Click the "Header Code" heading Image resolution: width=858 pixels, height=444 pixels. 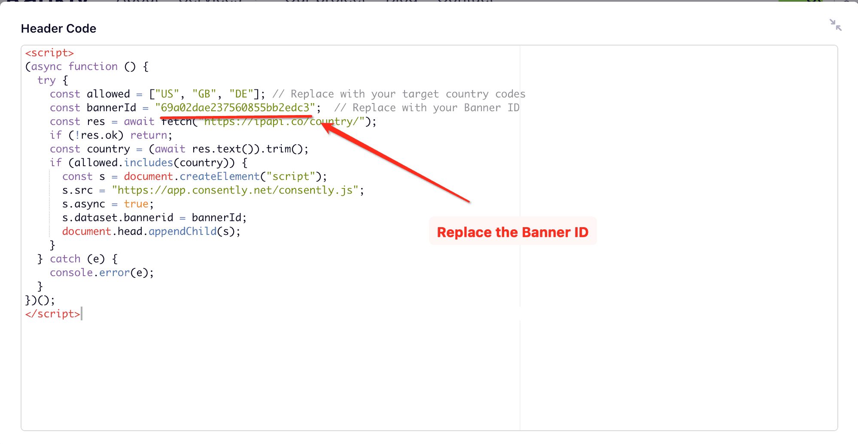coord(58,29)
